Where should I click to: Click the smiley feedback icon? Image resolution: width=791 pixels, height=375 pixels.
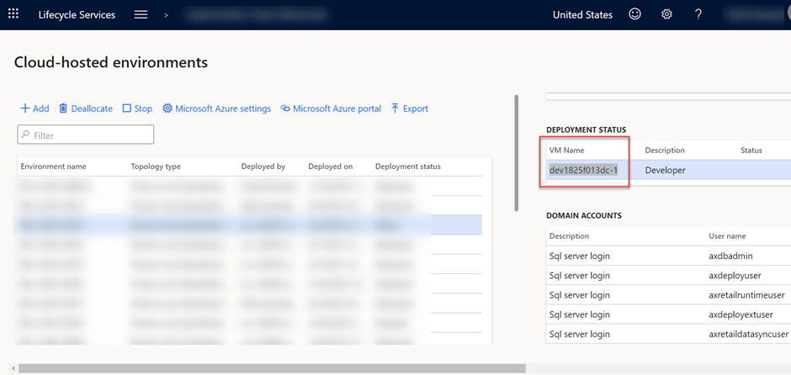pos(635,14)
